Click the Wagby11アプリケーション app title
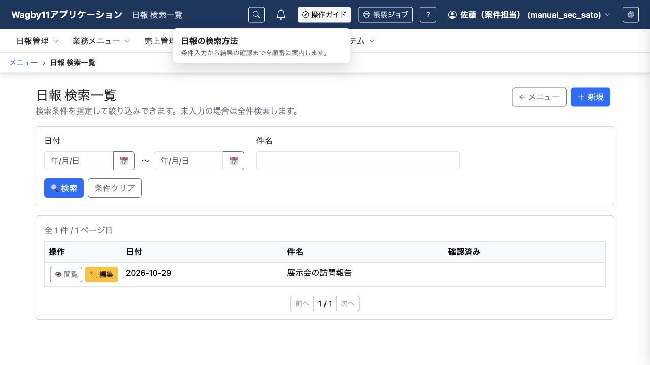This screenshot has width=650, height=365. tap(67, 15)
